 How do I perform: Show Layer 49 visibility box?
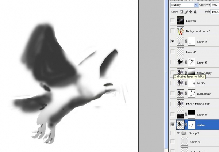(x=173, y=114)
